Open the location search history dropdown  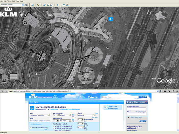[23, 5]
